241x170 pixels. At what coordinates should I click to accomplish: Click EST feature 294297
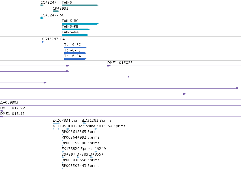(x=69, y=154)
